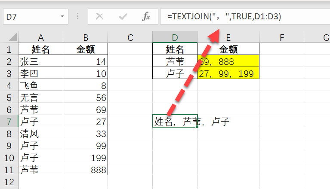This screenshot has height=189, width=330.
Task: Select all cells using corner triangle
Action: [12, 37]
